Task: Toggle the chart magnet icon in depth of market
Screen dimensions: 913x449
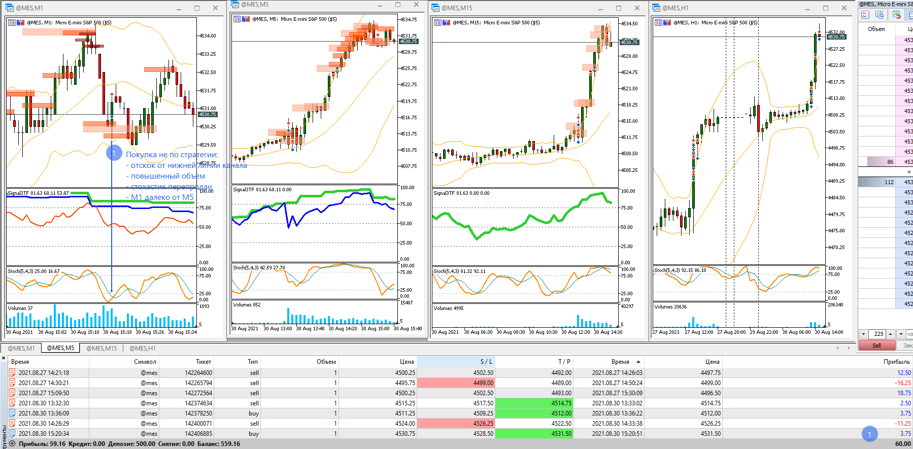Action: (x=897, y=15)
